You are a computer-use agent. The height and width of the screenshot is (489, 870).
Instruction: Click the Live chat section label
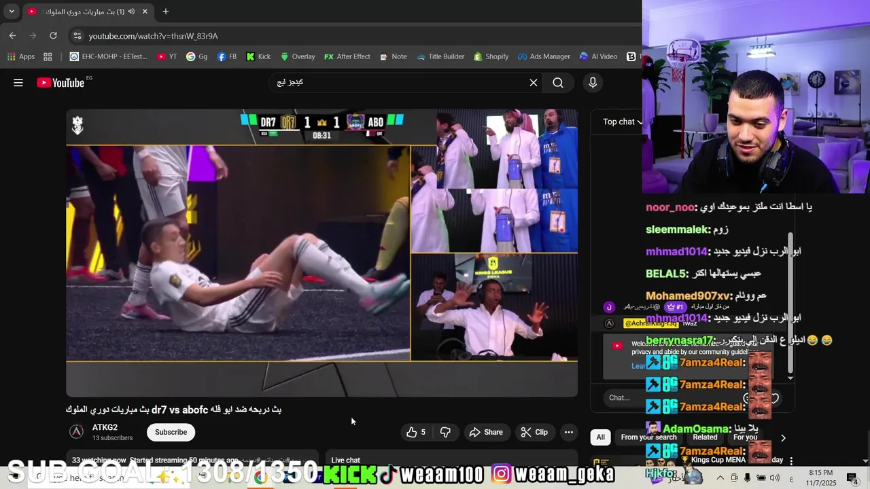coord(345,460)
